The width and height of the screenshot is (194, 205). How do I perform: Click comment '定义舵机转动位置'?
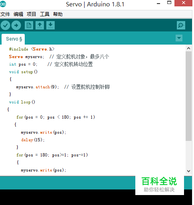tap(73, 64)
